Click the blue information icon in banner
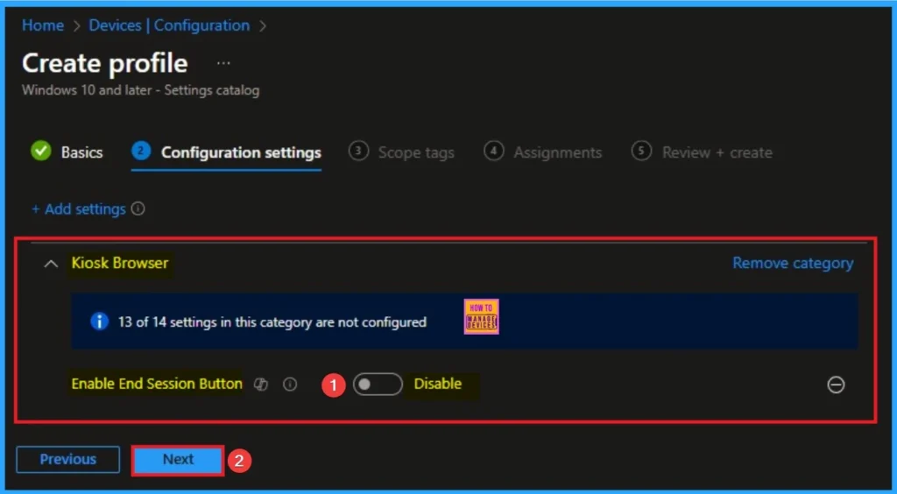Image resolution: width=897 pixels, height=494 pixels. 99,321
